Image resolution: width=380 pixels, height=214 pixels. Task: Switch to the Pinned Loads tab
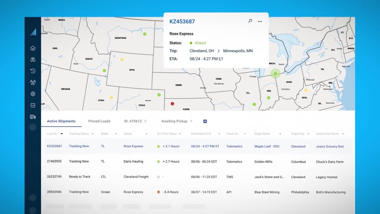point(99,121)
